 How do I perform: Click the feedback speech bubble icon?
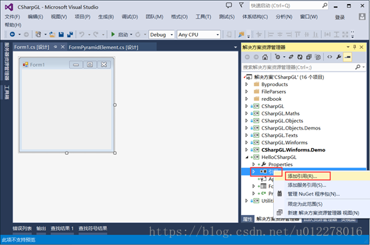coord(228,5)
